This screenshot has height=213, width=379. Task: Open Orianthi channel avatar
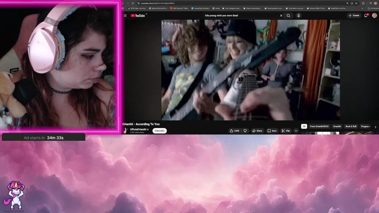tap(126, 130)
